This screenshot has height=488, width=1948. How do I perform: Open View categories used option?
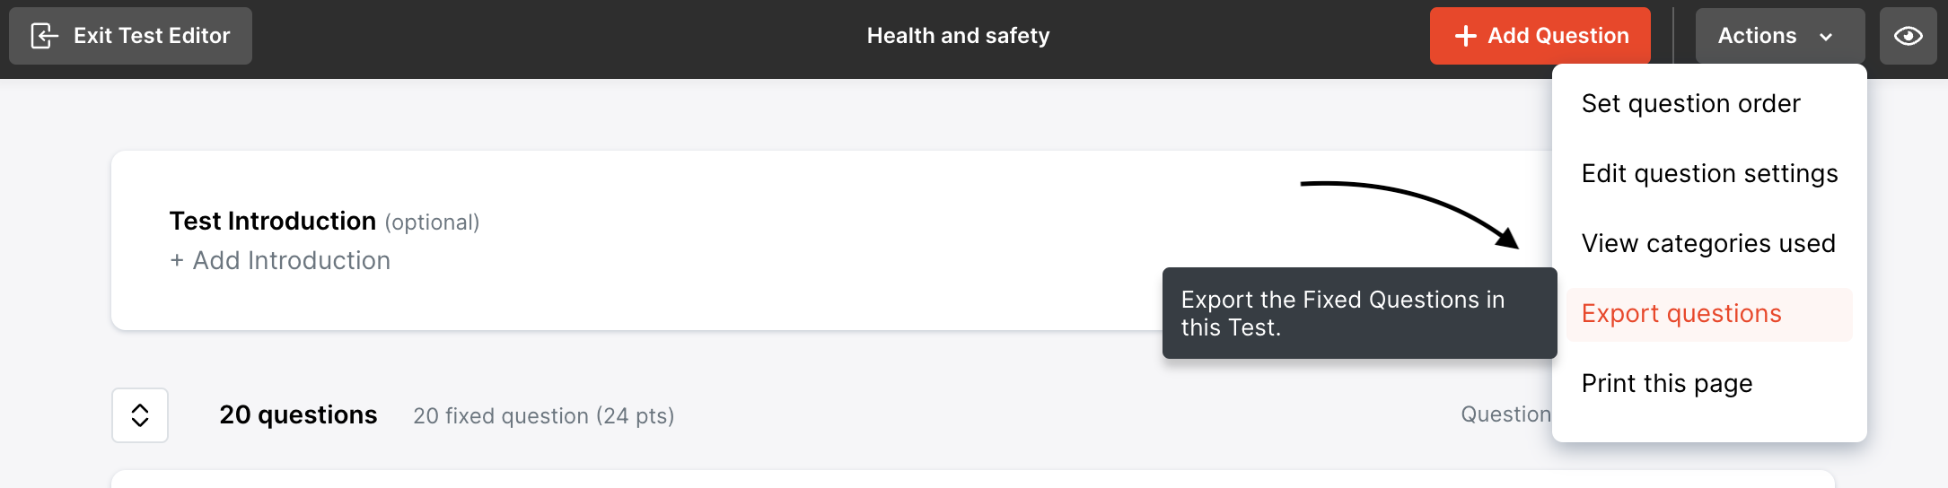(1707, 244)
